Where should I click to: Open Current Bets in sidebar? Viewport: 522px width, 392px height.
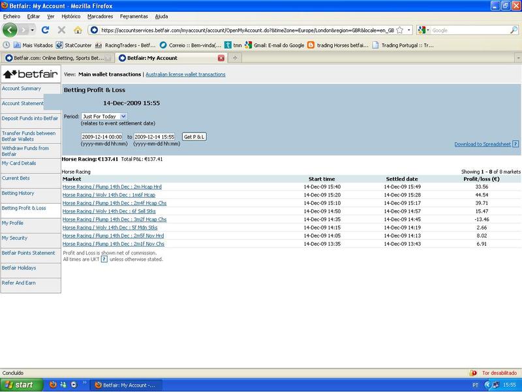[x=16, y=178]
